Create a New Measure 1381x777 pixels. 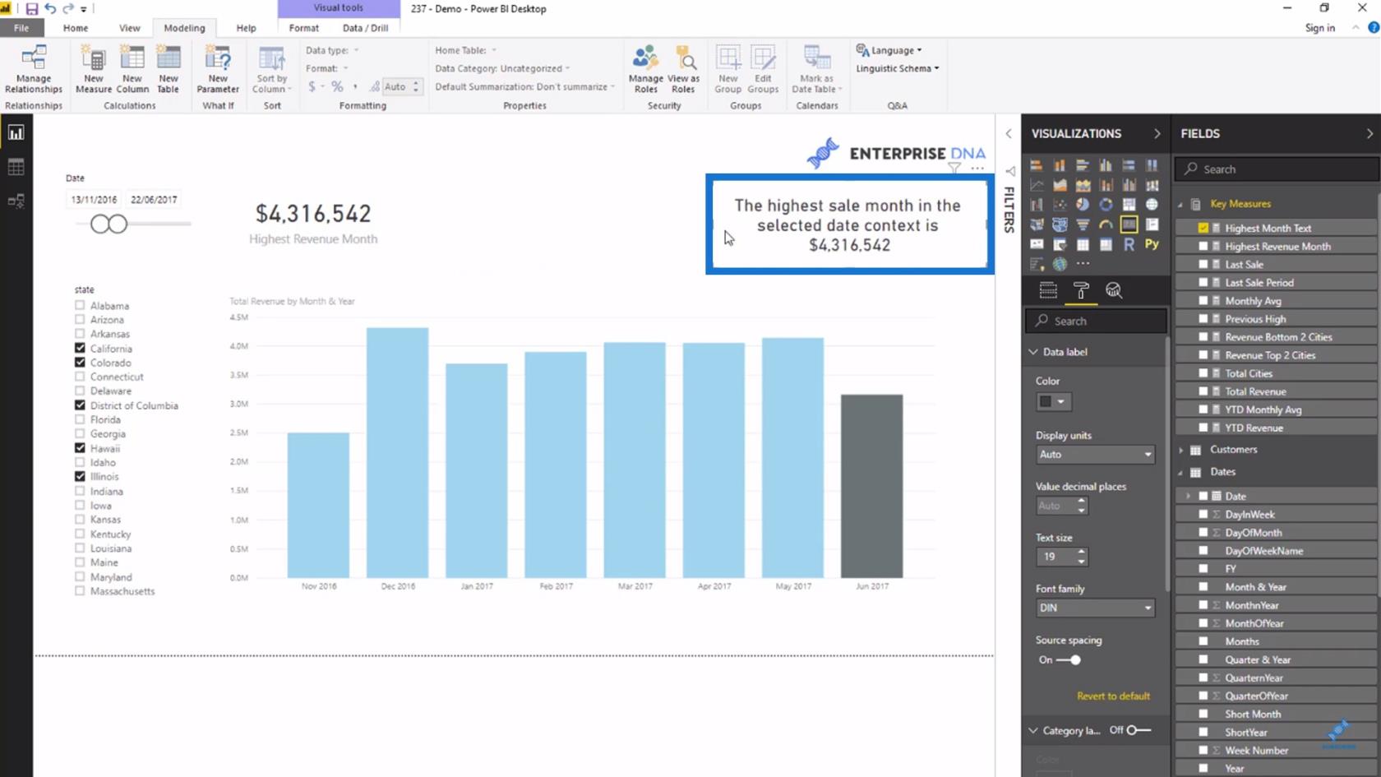point(94,70)
